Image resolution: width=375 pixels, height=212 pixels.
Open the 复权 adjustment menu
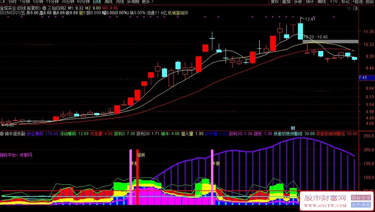[x=274, y=1]
